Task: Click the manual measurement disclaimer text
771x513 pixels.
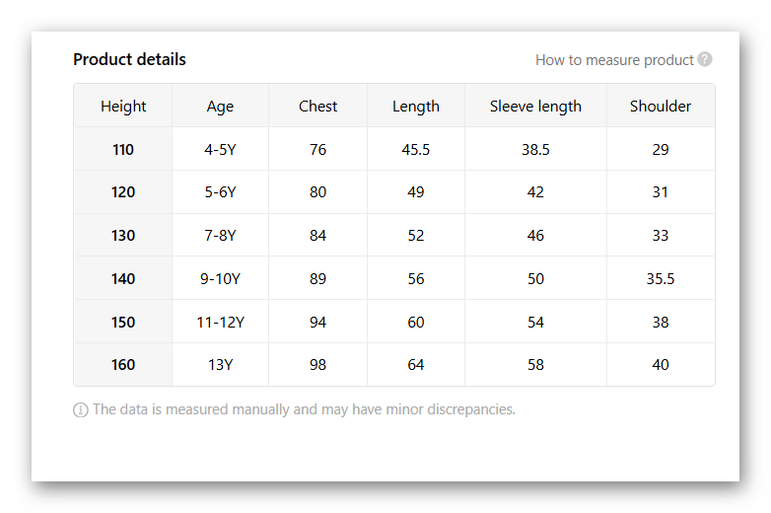Action: coord(304,409)
